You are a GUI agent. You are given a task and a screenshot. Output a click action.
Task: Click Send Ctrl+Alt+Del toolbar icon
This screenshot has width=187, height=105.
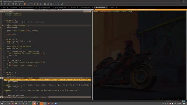click(31, 4)
